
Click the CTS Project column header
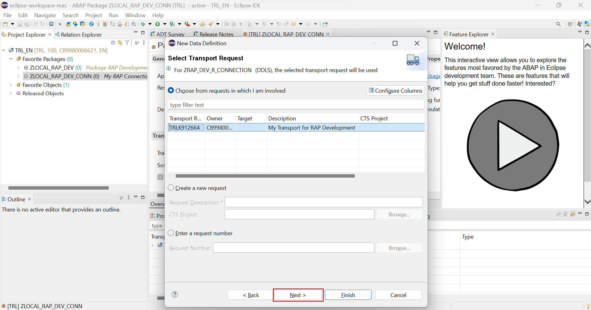click(x=391, y=118)
